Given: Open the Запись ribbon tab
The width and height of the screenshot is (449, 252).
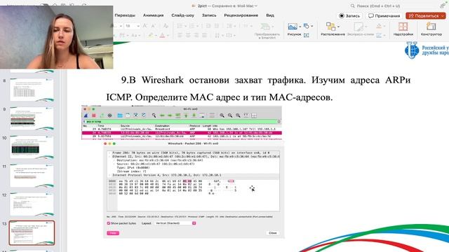Looking at the screenshot, I should point(209,15).
